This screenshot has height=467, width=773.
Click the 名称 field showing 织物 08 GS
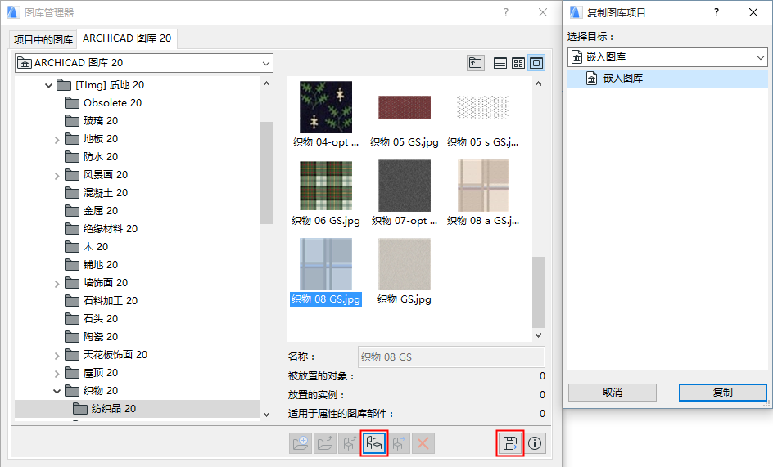click(451, 357)
